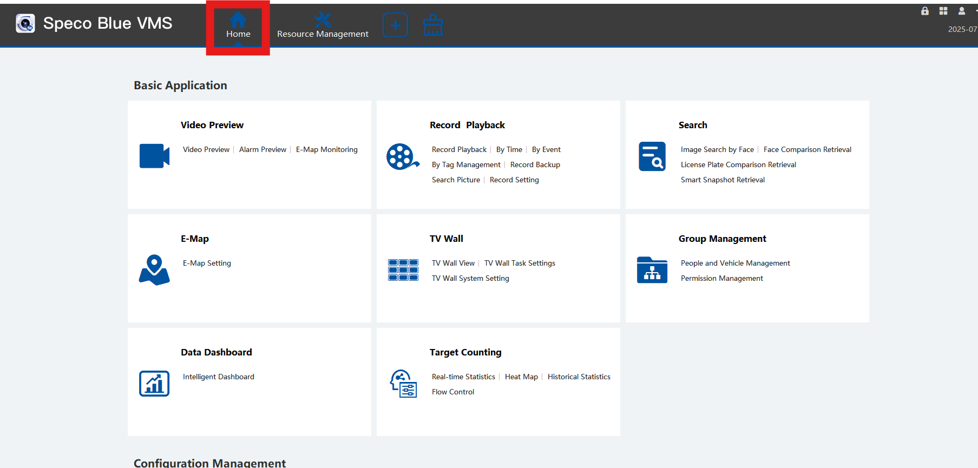Select playback By Event
Screen dimensions: 978x468
[x=546, y=149]
